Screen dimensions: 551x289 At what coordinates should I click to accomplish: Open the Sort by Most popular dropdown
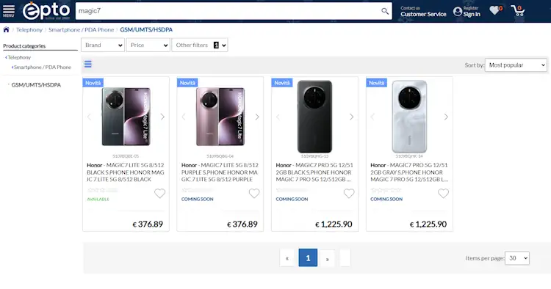[x=516, y=65]
